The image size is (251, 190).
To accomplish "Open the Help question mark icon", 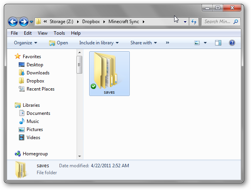I will click(232, 43).
